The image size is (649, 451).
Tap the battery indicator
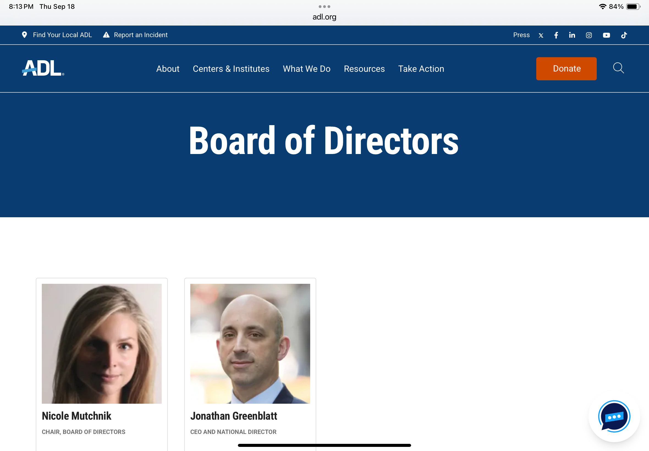(633, 7)
